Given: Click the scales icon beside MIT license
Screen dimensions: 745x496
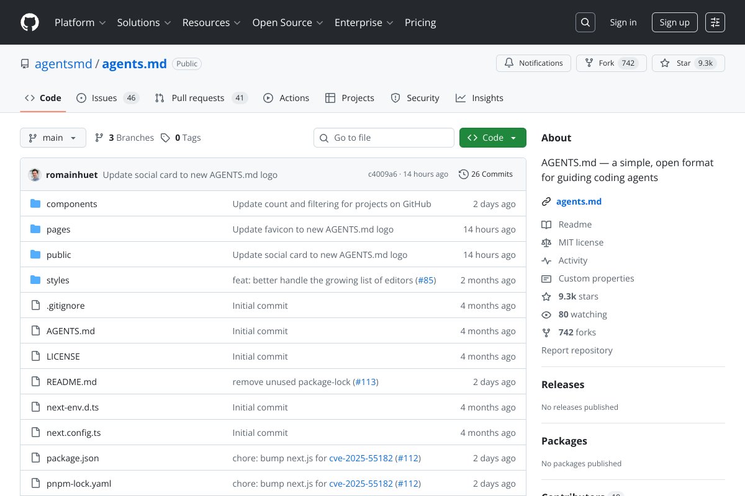Looking at the screenshot, I should pos(546,242).
